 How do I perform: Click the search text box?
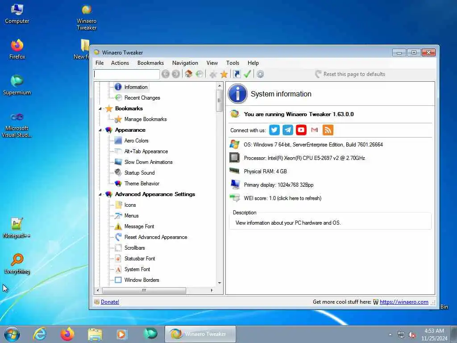click(126, 74)
